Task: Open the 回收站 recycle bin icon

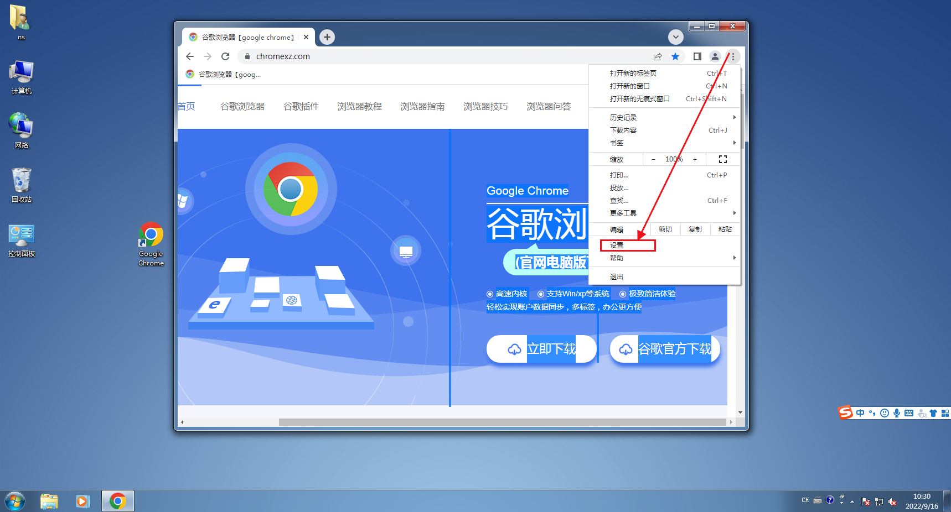Action: [x=22, y=185]
